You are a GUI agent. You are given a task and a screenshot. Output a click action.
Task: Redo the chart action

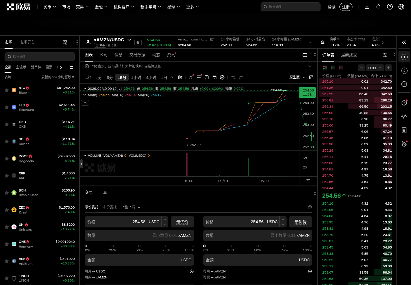point(241,77)
